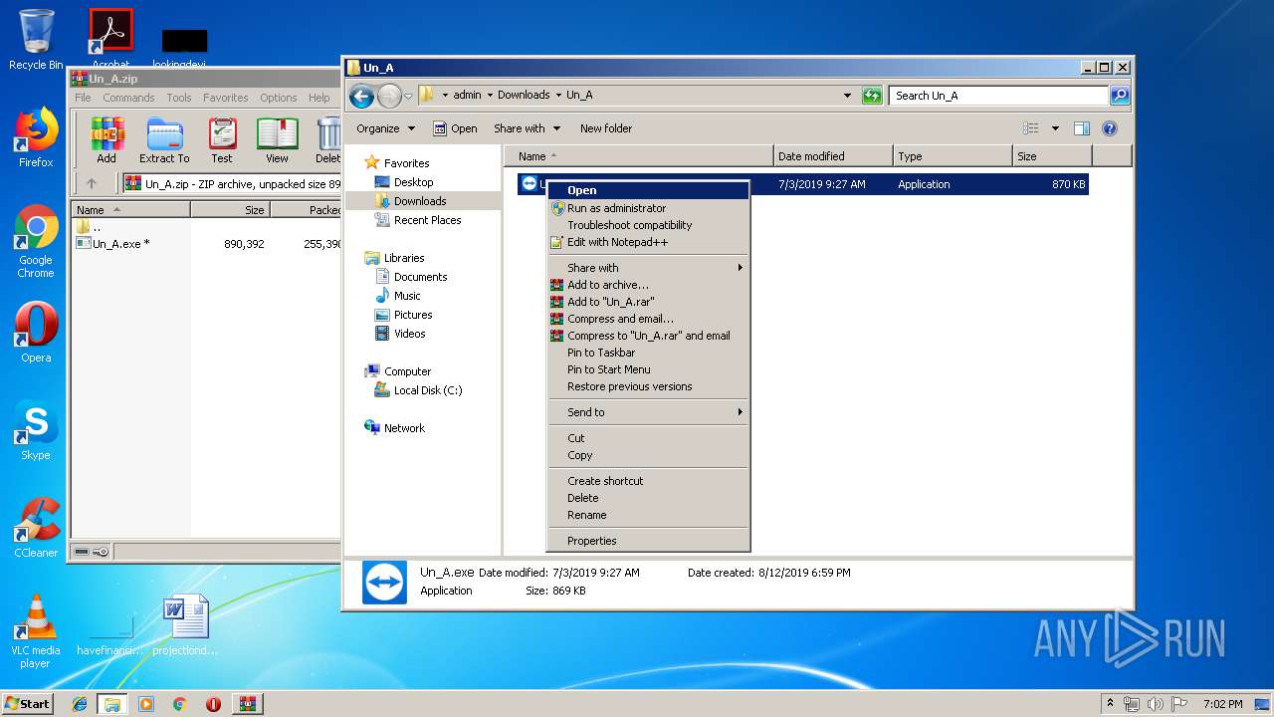The image size is (1274, 717).
Task: Click the View icon in WinRAR toolbar
Action: point(277,140)
